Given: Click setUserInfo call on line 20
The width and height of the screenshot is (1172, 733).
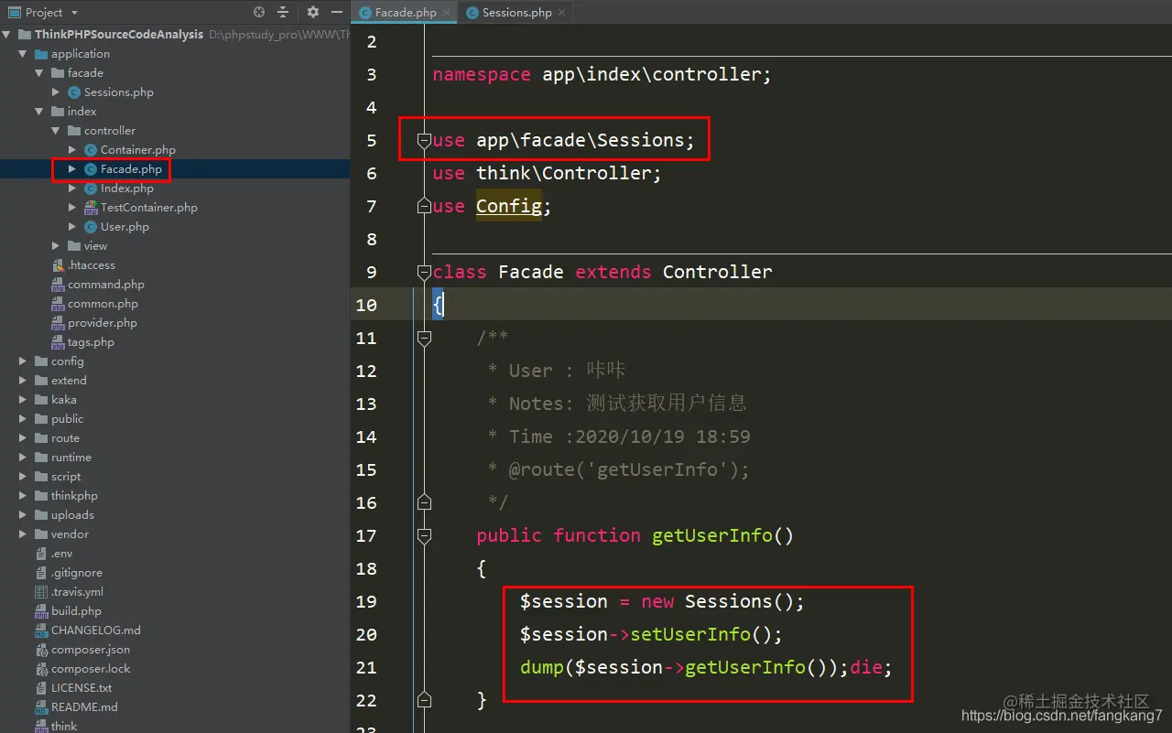Looking at the screenshot, I should pyautogui.click(x=690, y=634).
